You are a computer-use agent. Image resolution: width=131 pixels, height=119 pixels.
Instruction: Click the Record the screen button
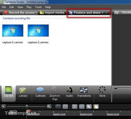[x=19, y=13]
